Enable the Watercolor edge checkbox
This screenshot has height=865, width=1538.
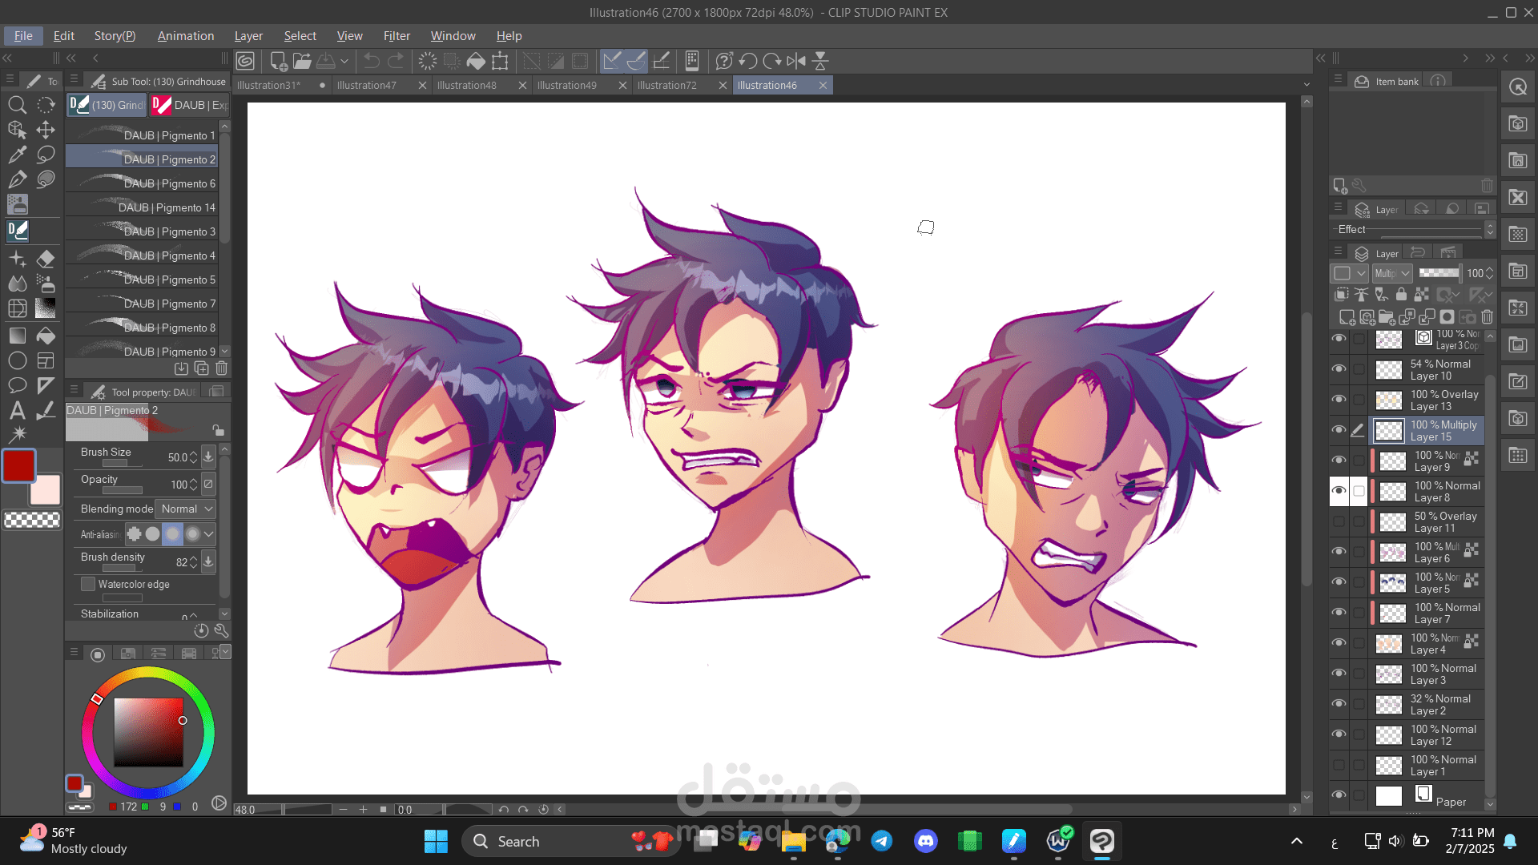pos(88,585)
